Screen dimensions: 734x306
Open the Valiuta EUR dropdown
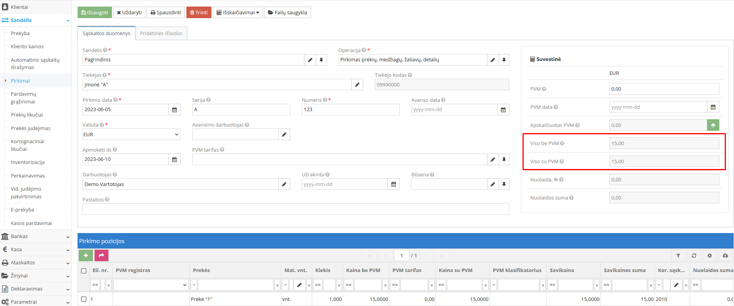[131, 135]
